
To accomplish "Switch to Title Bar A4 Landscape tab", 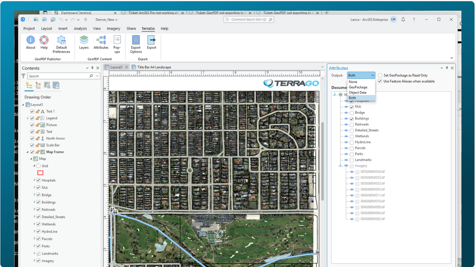I will [154, 67].
